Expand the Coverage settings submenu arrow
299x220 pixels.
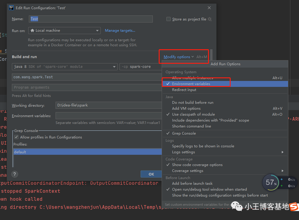[x=282, y=171]
